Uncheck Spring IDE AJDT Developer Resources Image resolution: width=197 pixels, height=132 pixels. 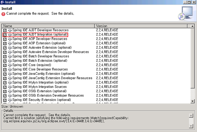pyautogui.click(x=5, y=30)
